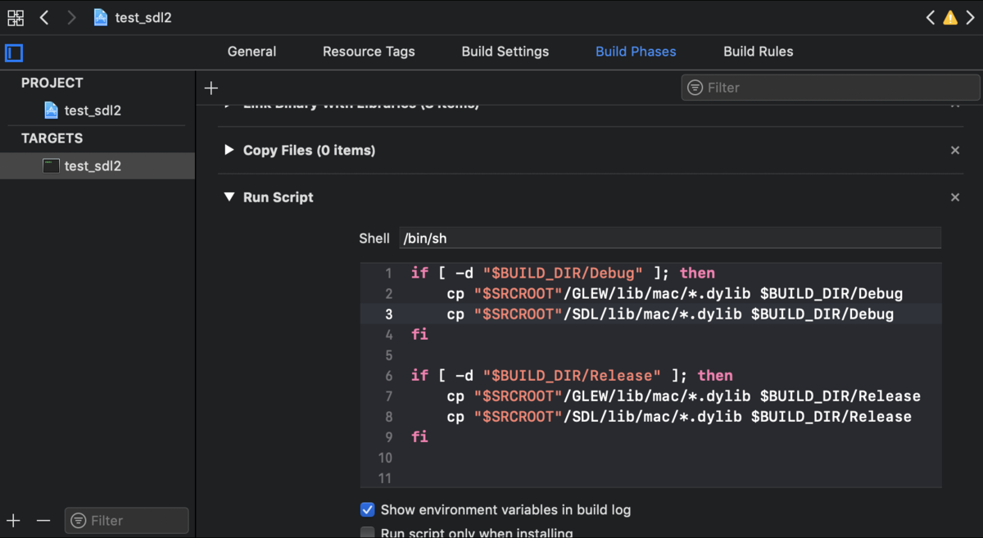This screenshot has height=538, width=983.
Task: Go forward with the right chevron
Action: coord(71,17)
